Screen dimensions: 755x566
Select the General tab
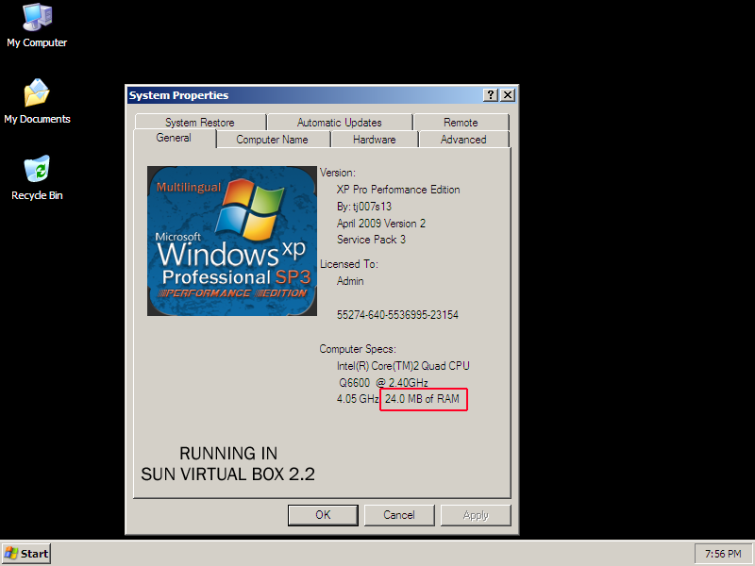174,138
